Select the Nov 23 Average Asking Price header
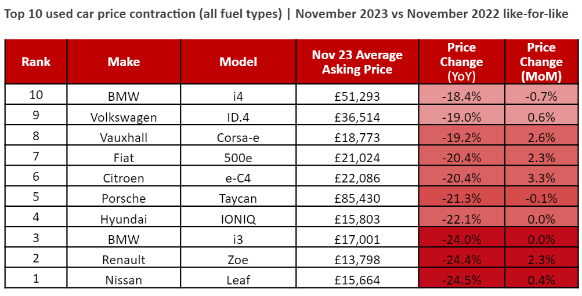The width and height of the screenshot is (582, 296). click(x=357, y=62)
